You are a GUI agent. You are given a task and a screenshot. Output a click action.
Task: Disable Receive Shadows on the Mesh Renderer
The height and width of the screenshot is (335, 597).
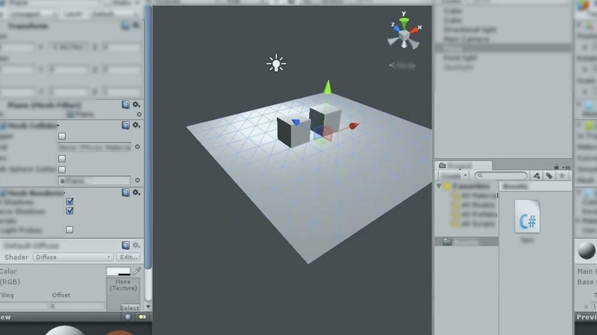tap(69, 211)
